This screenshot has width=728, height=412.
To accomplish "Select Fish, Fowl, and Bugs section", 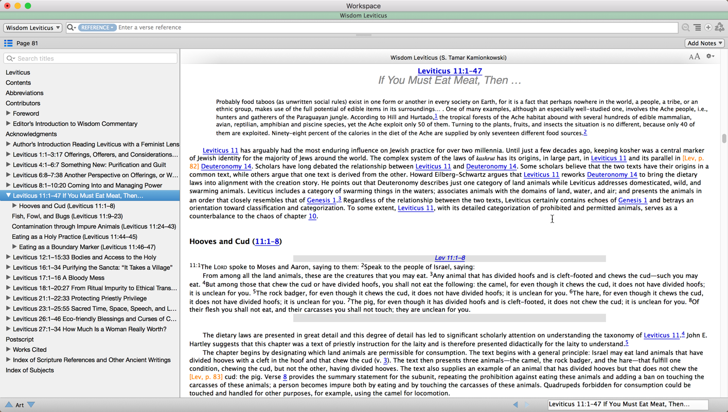I will click(67, 216).
